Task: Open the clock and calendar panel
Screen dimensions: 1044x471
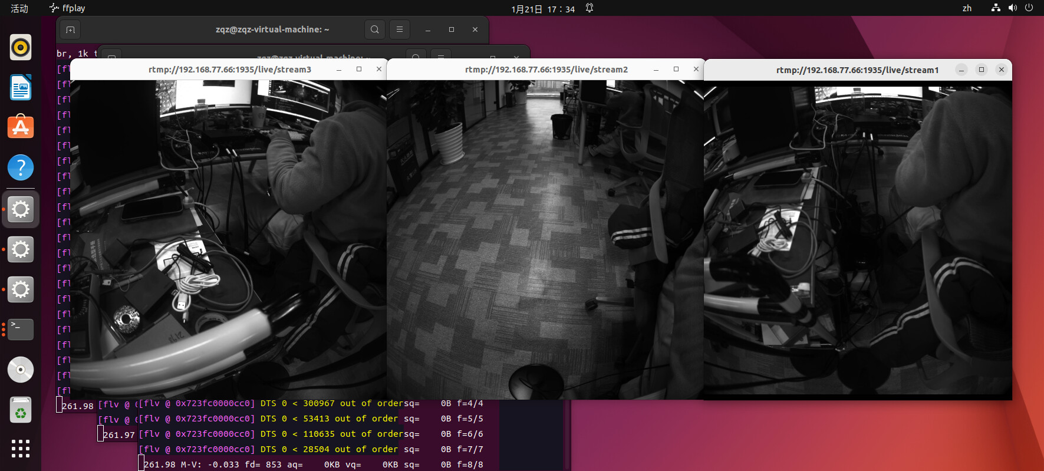Action: (543, 9)
